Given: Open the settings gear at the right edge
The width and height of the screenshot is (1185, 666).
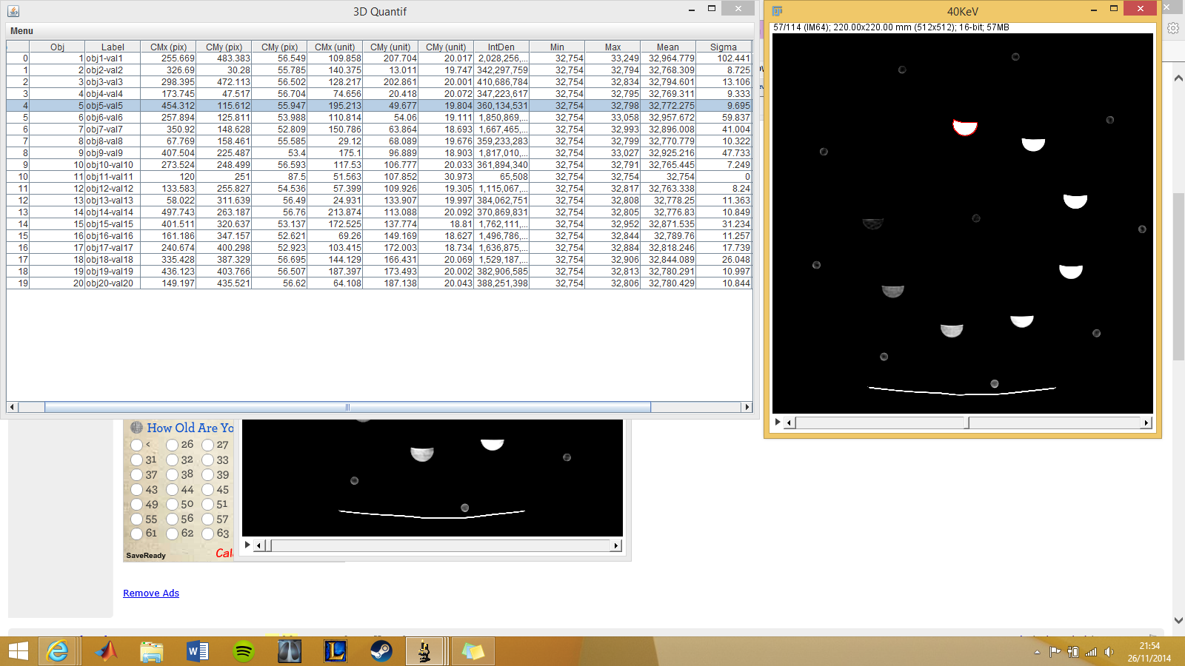Looking at the screenshot, I should point(1173,28).
